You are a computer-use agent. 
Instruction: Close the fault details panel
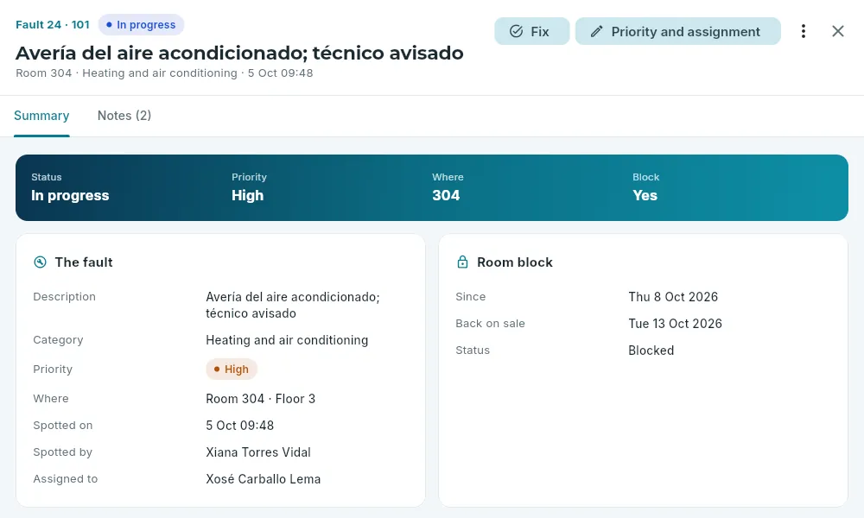pos(837,31)
